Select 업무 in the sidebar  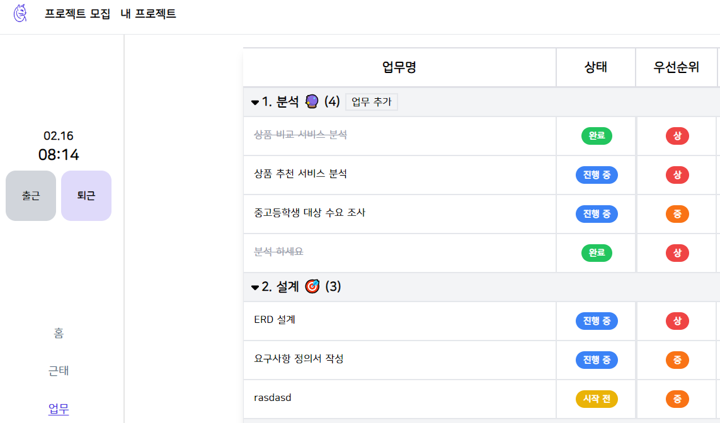click(x=59, y=409)
